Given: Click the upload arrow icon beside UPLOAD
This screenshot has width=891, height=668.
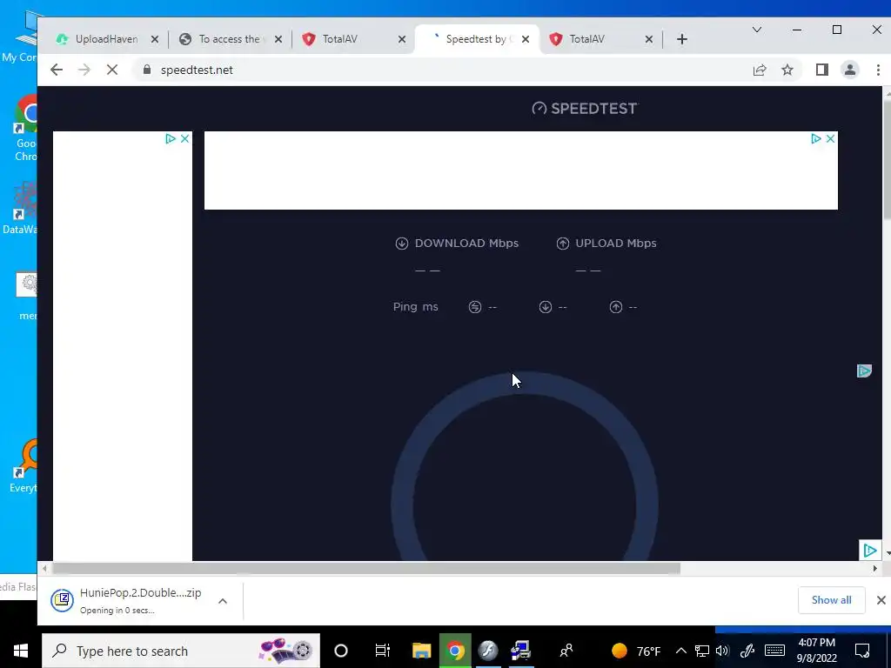Looking at the screenshot, I should [563, 244].
